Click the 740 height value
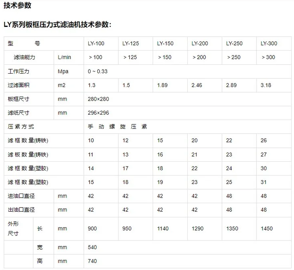Viewport: 294px width, 270px height. pos(92,261)
